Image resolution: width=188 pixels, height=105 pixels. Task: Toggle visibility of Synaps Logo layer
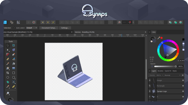(183, 91)
